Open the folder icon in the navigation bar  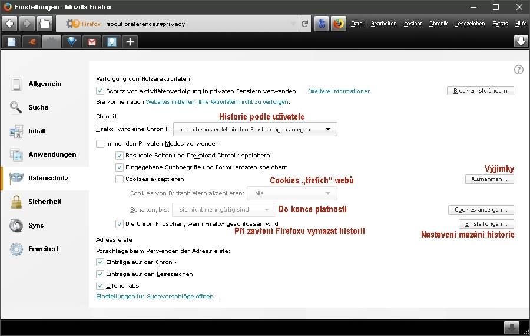coord(45,24)
